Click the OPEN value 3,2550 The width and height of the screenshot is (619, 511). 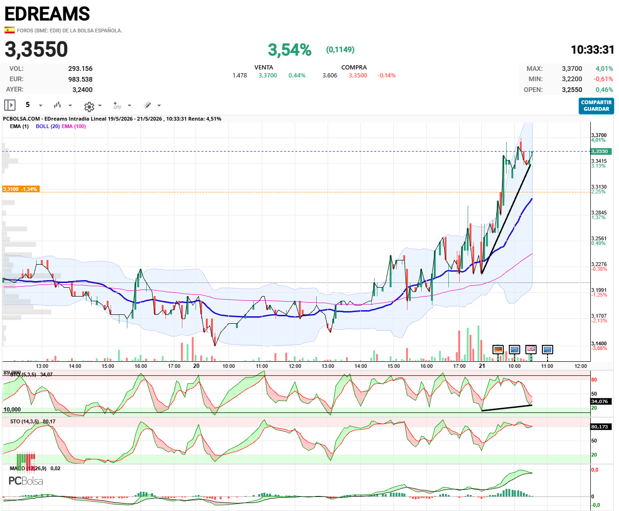[x=572, y=90]
